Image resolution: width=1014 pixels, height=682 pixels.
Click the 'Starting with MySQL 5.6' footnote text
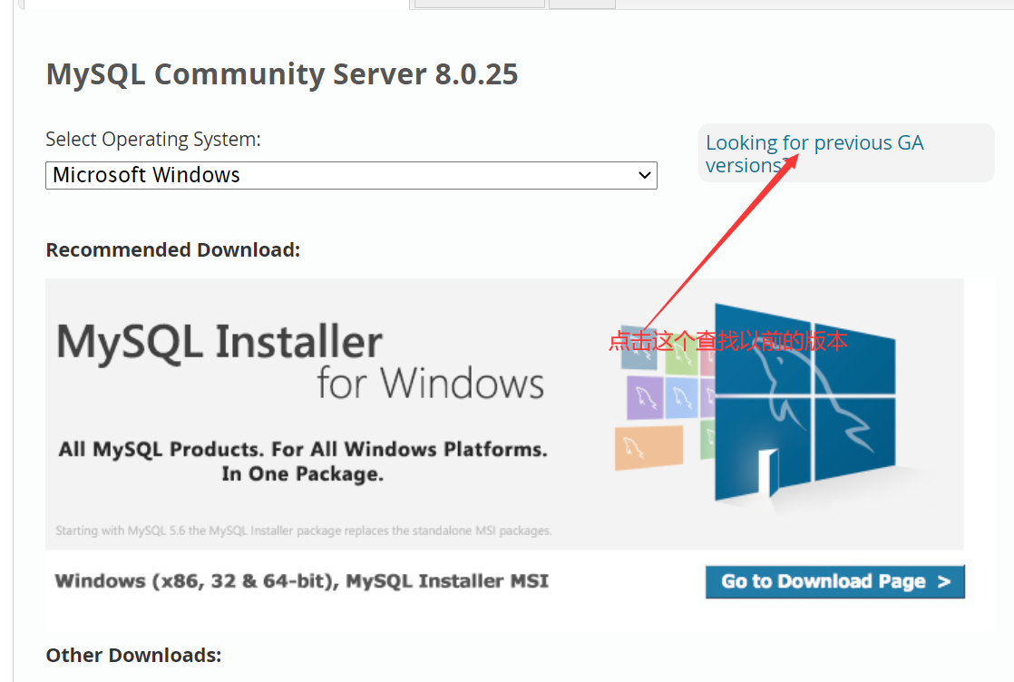(x=303, y=531)
